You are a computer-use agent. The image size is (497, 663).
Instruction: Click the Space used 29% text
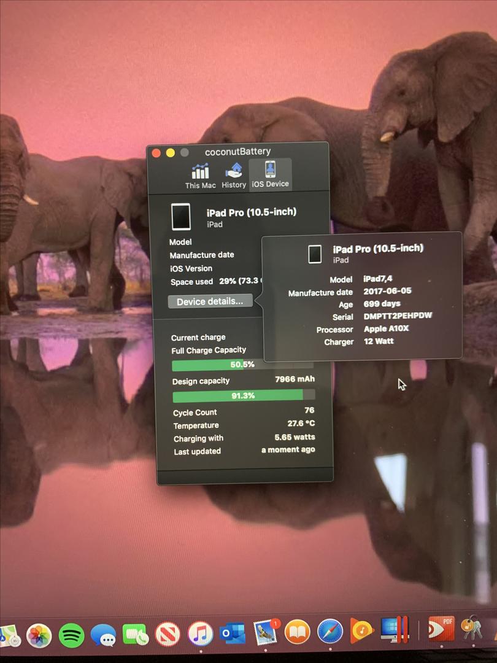click(x=217, y=282)
